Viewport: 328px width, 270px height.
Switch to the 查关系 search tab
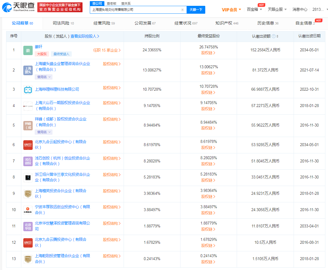[126, 3]
